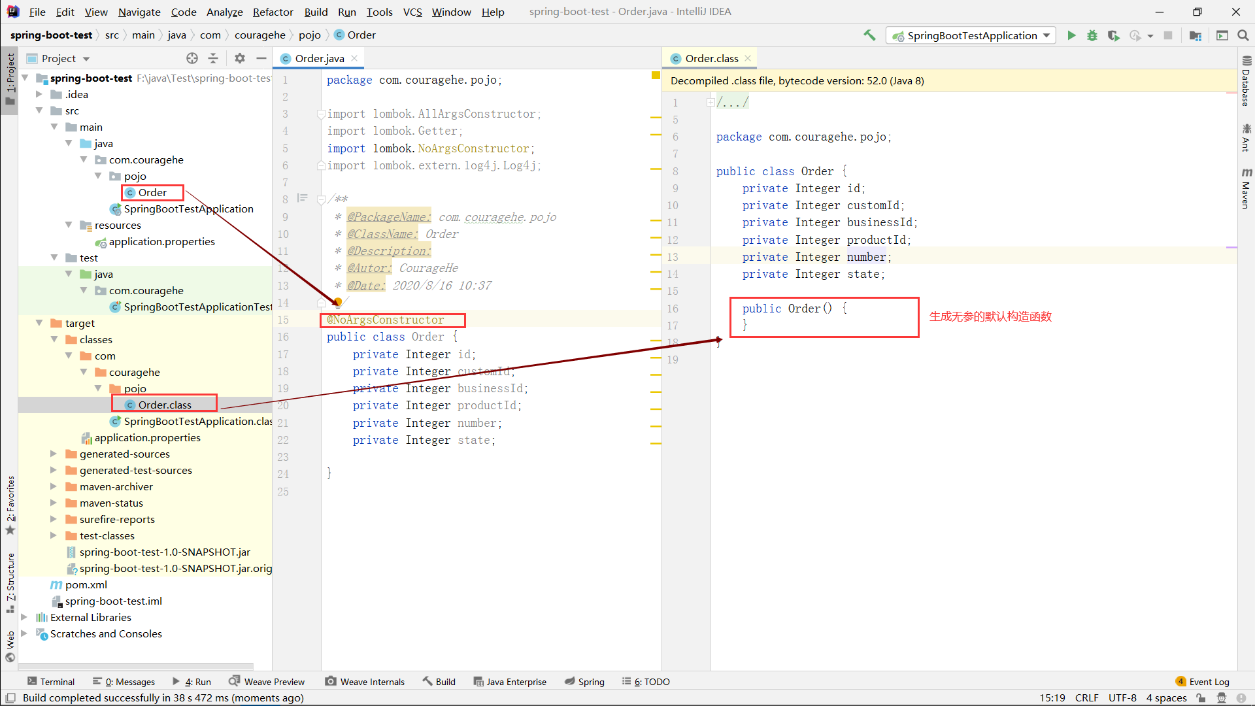Switch to the Order.java tab
The height and width of the screenshot is (706, 1255).
click(x=319, y=58)
